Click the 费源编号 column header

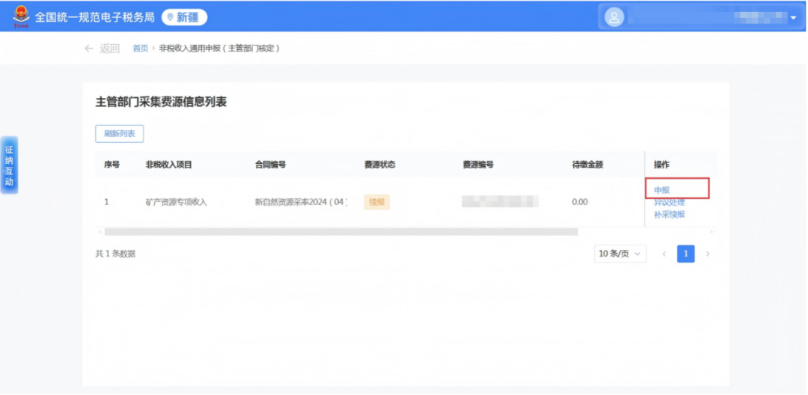(x=478, y=165)
